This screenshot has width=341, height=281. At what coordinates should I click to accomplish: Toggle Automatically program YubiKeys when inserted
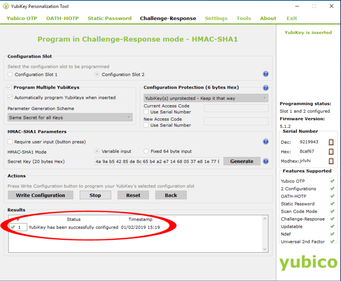coord(10,97)
